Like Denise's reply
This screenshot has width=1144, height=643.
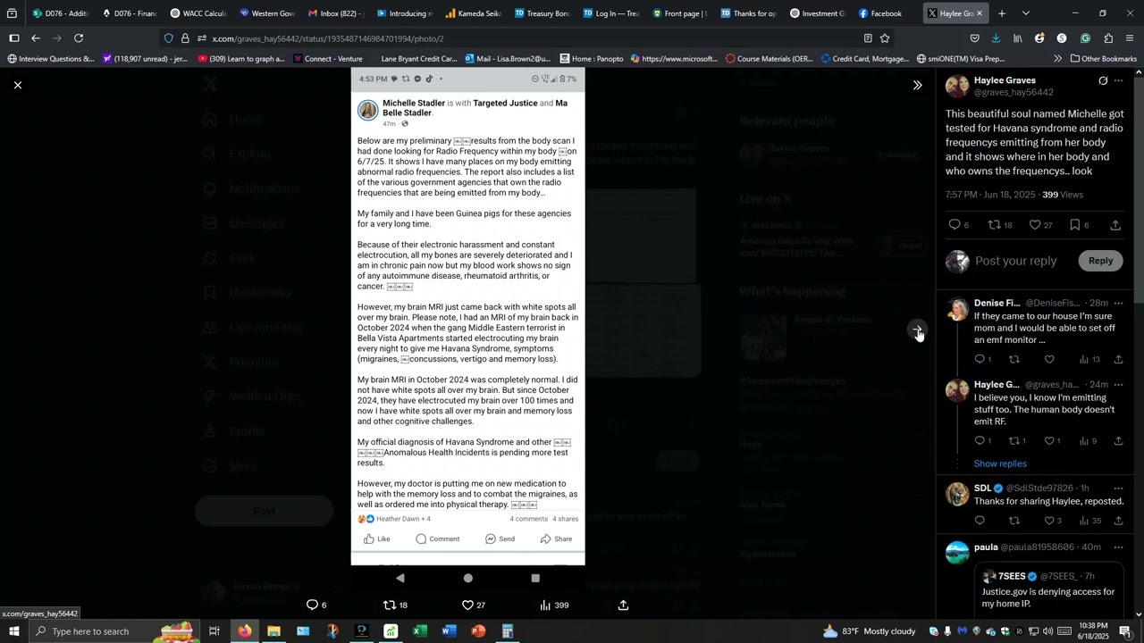click(x=1049, y=360)
